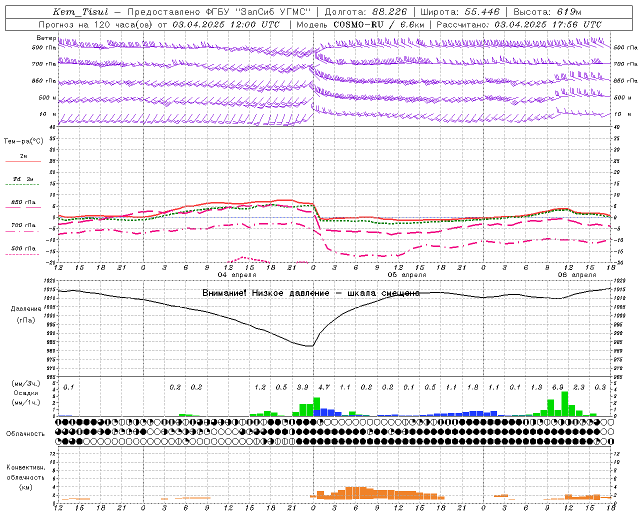The height and width of the screenshot is (512, 640).
Task: Click the Внимание! Низкое давление warning text
Action: (311, 293)
